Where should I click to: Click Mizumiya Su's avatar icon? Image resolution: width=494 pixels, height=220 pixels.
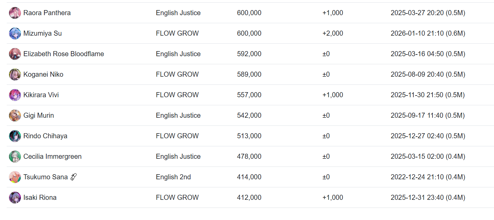click(x=15, y=34)
